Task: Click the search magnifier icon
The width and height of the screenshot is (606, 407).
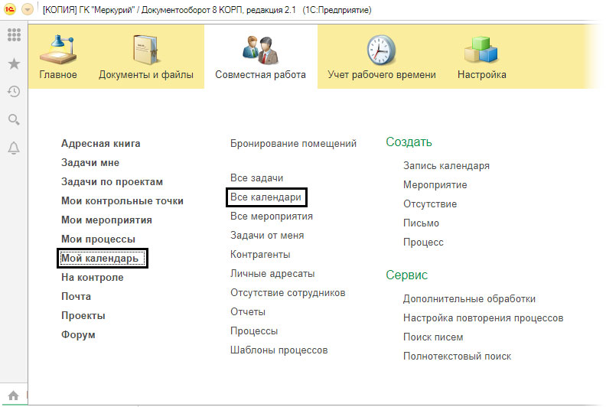Action: click(14, 119)
